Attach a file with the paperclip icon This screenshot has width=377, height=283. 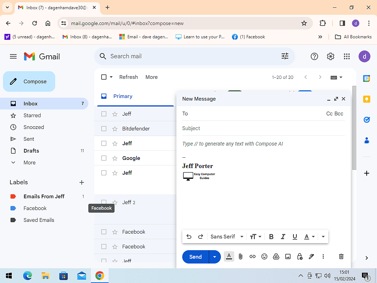click(x=240, y=256)
